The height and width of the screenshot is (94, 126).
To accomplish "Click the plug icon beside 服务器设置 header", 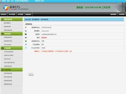I will click(x=3, y=19).
